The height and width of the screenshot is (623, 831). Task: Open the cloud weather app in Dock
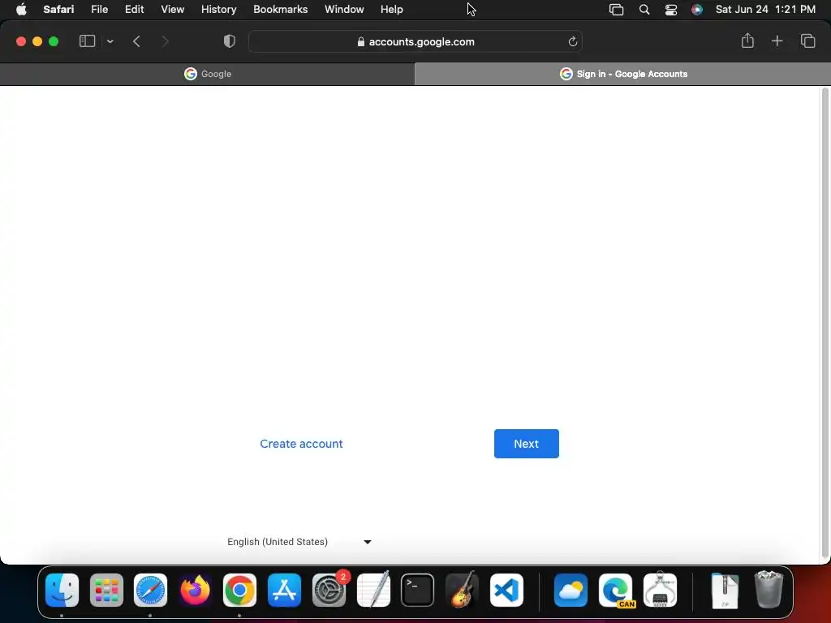click(x=571, y=590)
